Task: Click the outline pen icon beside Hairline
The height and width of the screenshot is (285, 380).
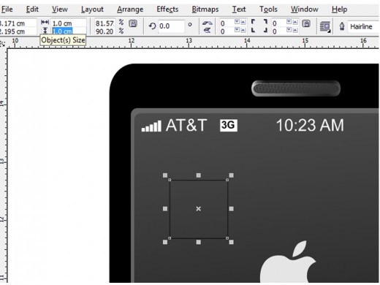Action: coord(342,26)
